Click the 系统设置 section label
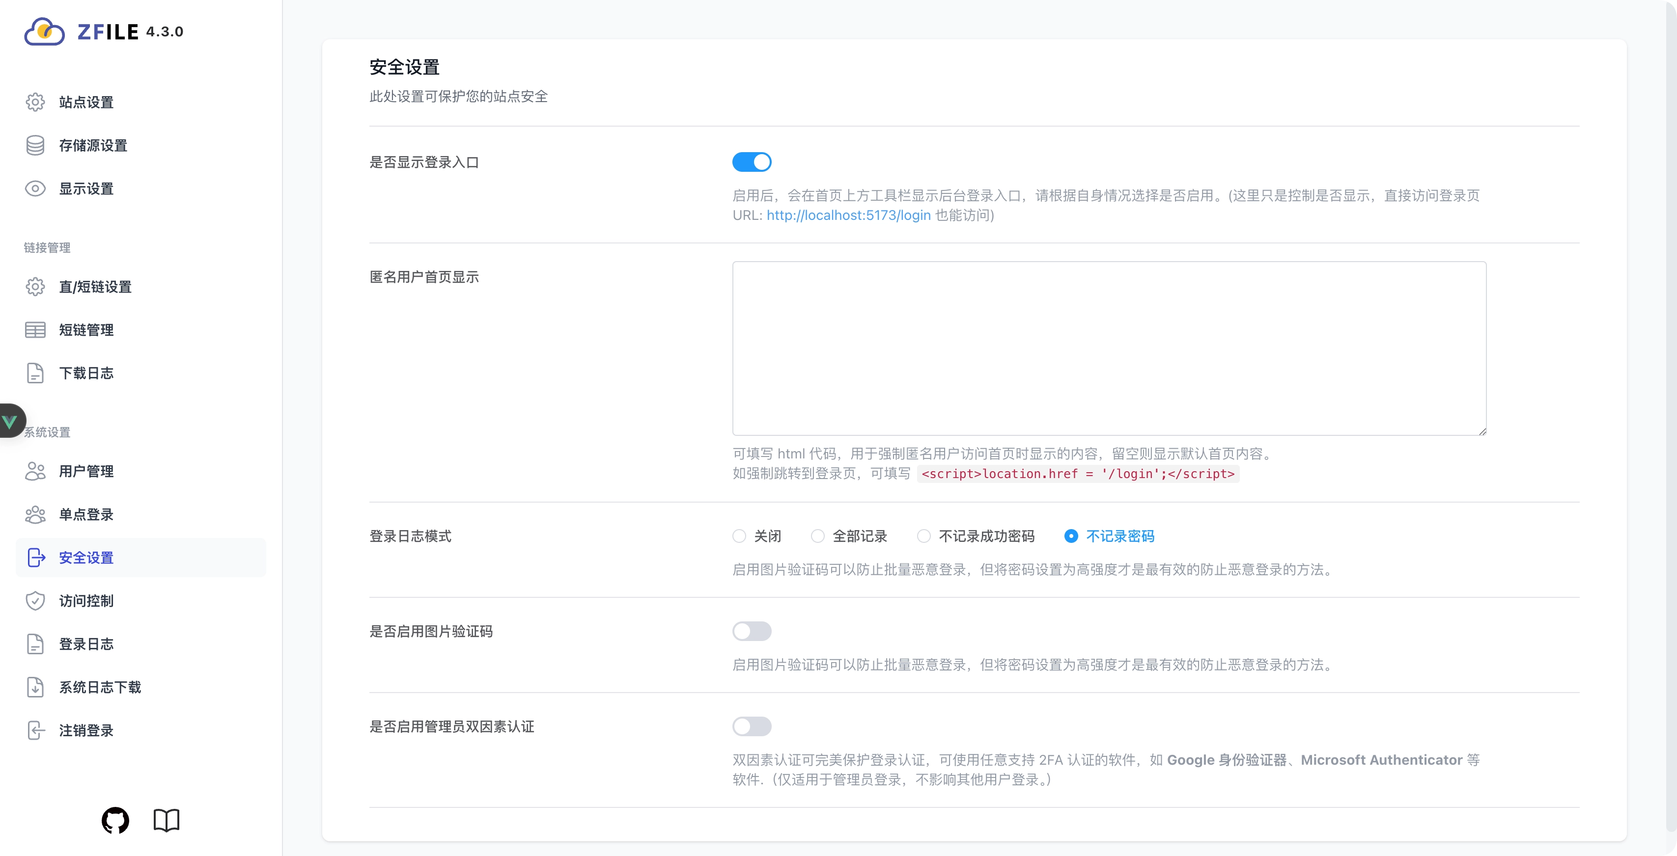The width and height of the screenshot is (1677, 856). 47,432
